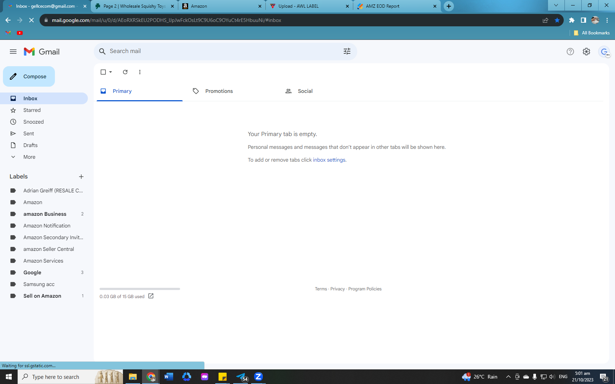Open the amazon Business label
Image resolution: width=615 pixels, height=384 pixels.
(x=44, y=214)
